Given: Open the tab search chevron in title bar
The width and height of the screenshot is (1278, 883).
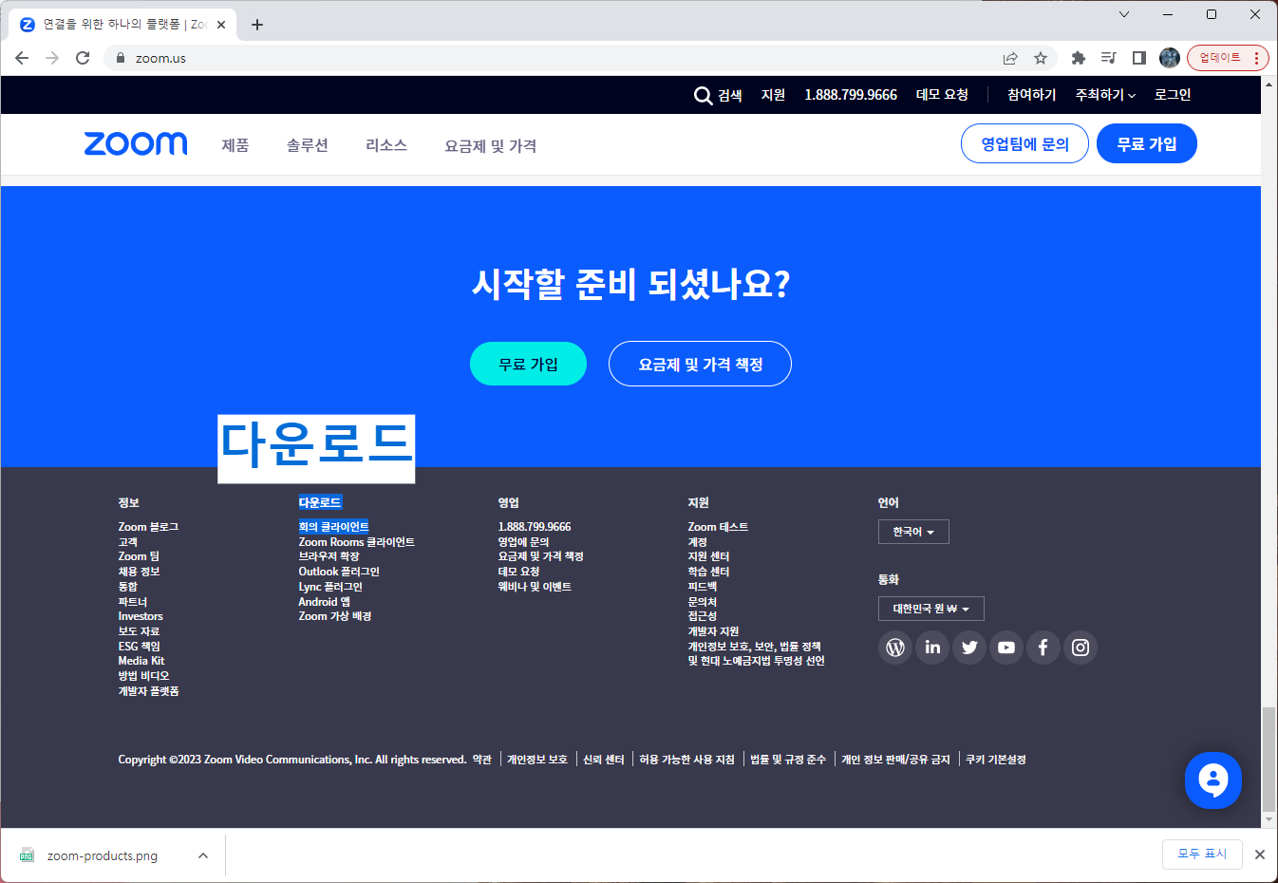Looking at the screenshot, I should (1124, 14).
